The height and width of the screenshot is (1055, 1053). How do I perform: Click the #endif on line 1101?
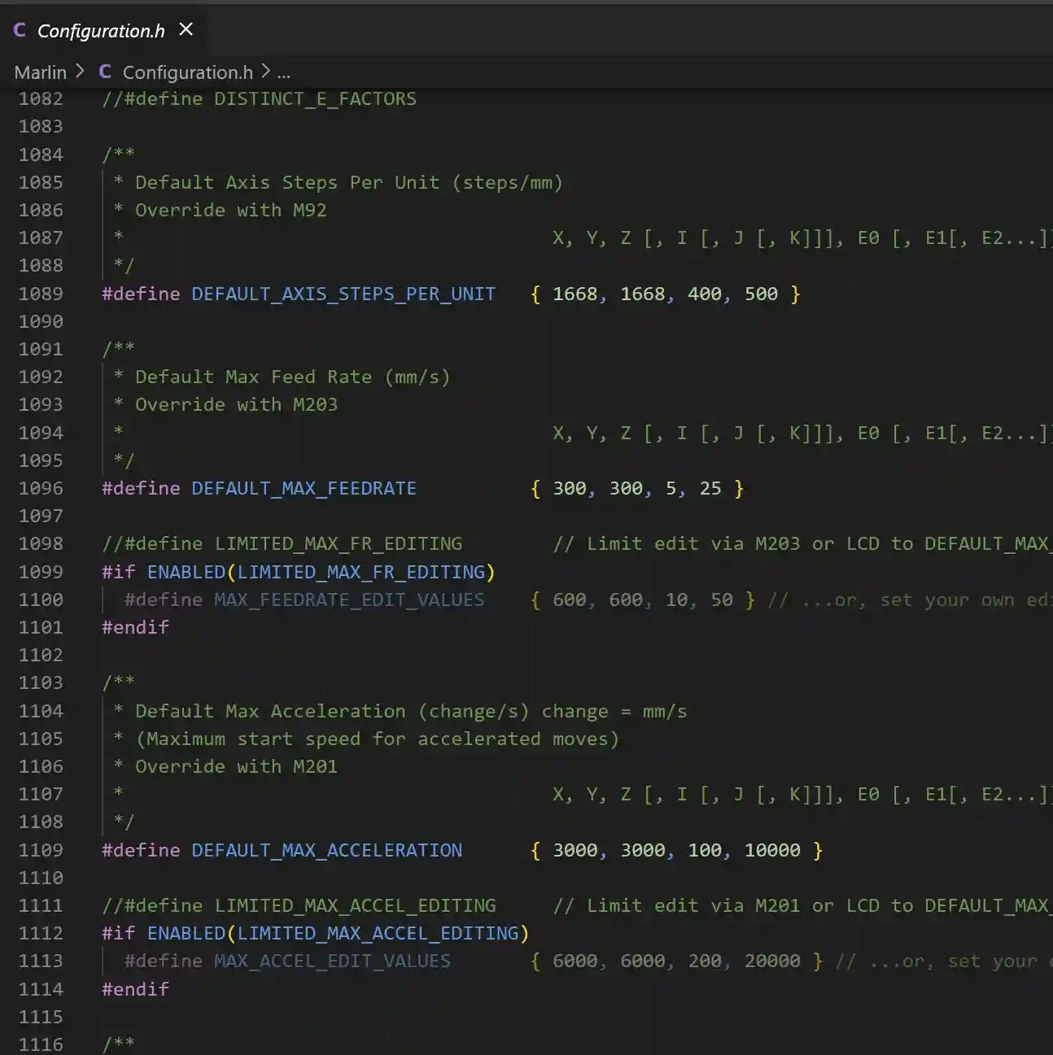click(x=135, y=627)
